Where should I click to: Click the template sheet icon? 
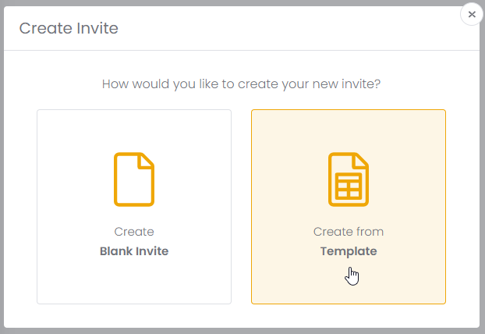click(349, 179)
